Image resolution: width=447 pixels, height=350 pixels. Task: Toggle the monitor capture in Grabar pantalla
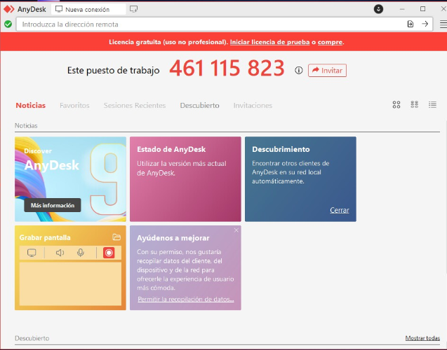[32, 253]
